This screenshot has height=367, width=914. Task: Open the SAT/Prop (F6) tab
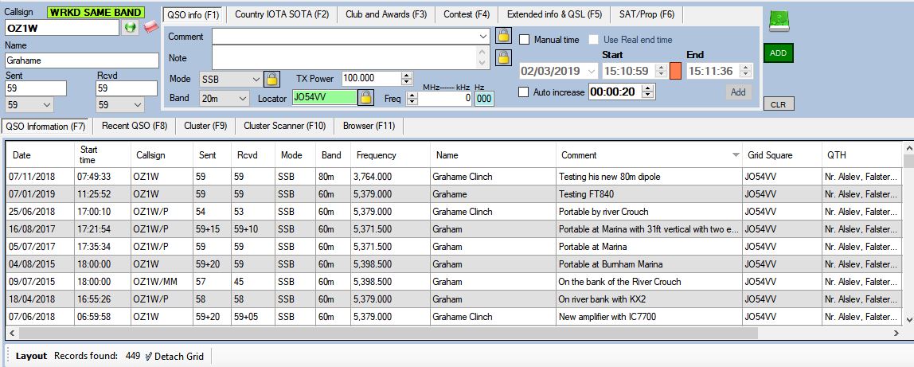tap(647, 14)
